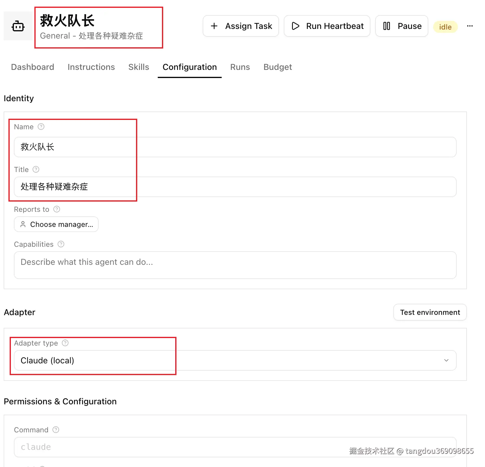
Task: Click the Permissions & Configuration heading
Action: pyautogui.click(x=60, y=401)
